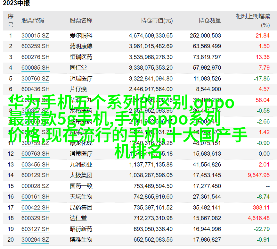The width and height of the screenshot is (277, 249).
Task: Open stock code link 600129.SH
Action: 35,175
